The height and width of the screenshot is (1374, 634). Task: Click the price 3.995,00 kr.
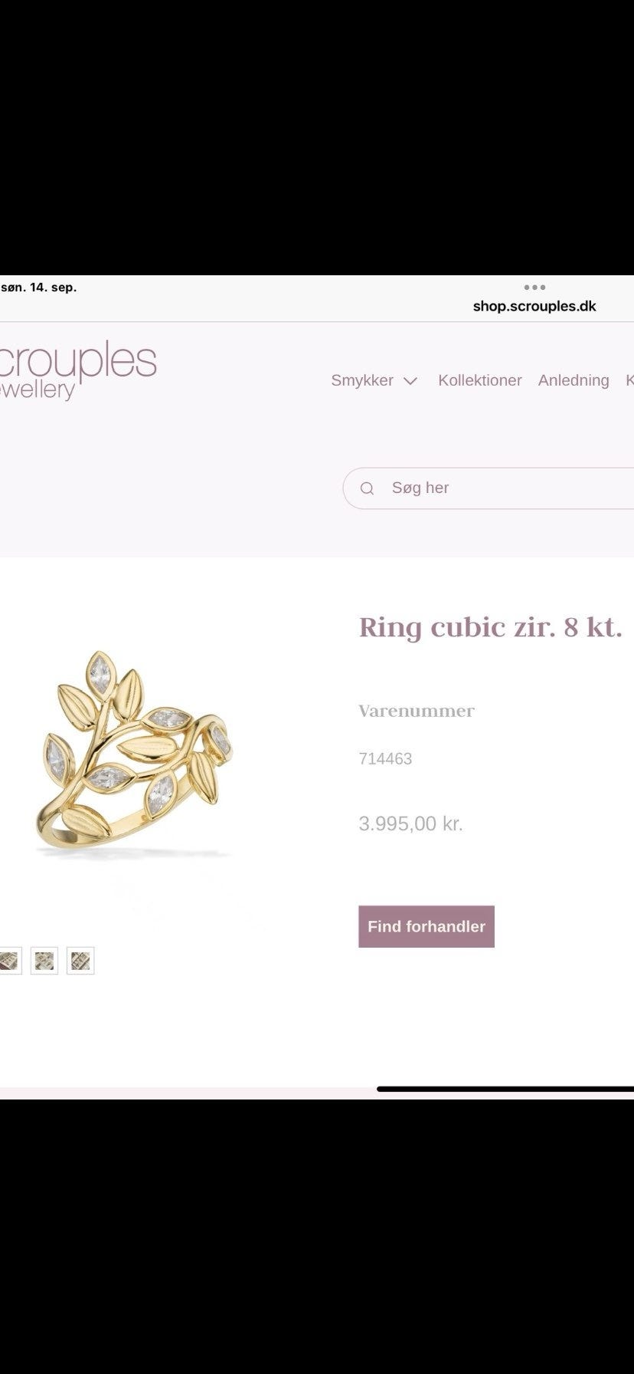pyautogui.click(x=411, y=823)
